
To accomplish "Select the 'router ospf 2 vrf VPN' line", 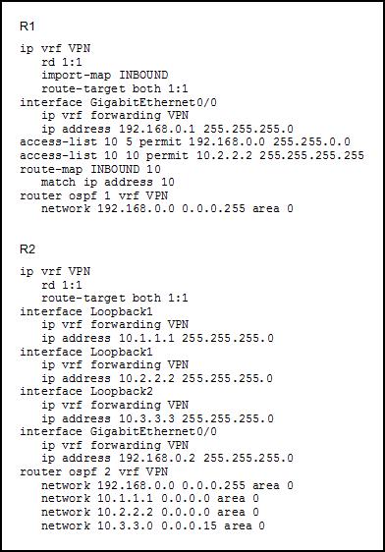I will coord(94,471).
